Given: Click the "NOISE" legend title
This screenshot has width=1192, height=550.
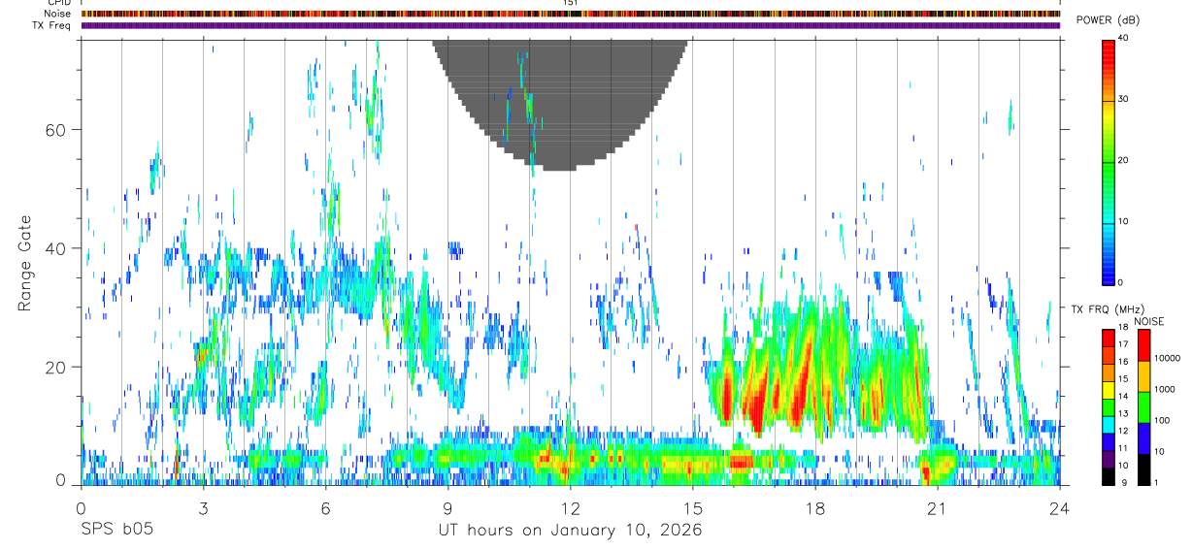Looking at the screenshot, I should 1149,322.
